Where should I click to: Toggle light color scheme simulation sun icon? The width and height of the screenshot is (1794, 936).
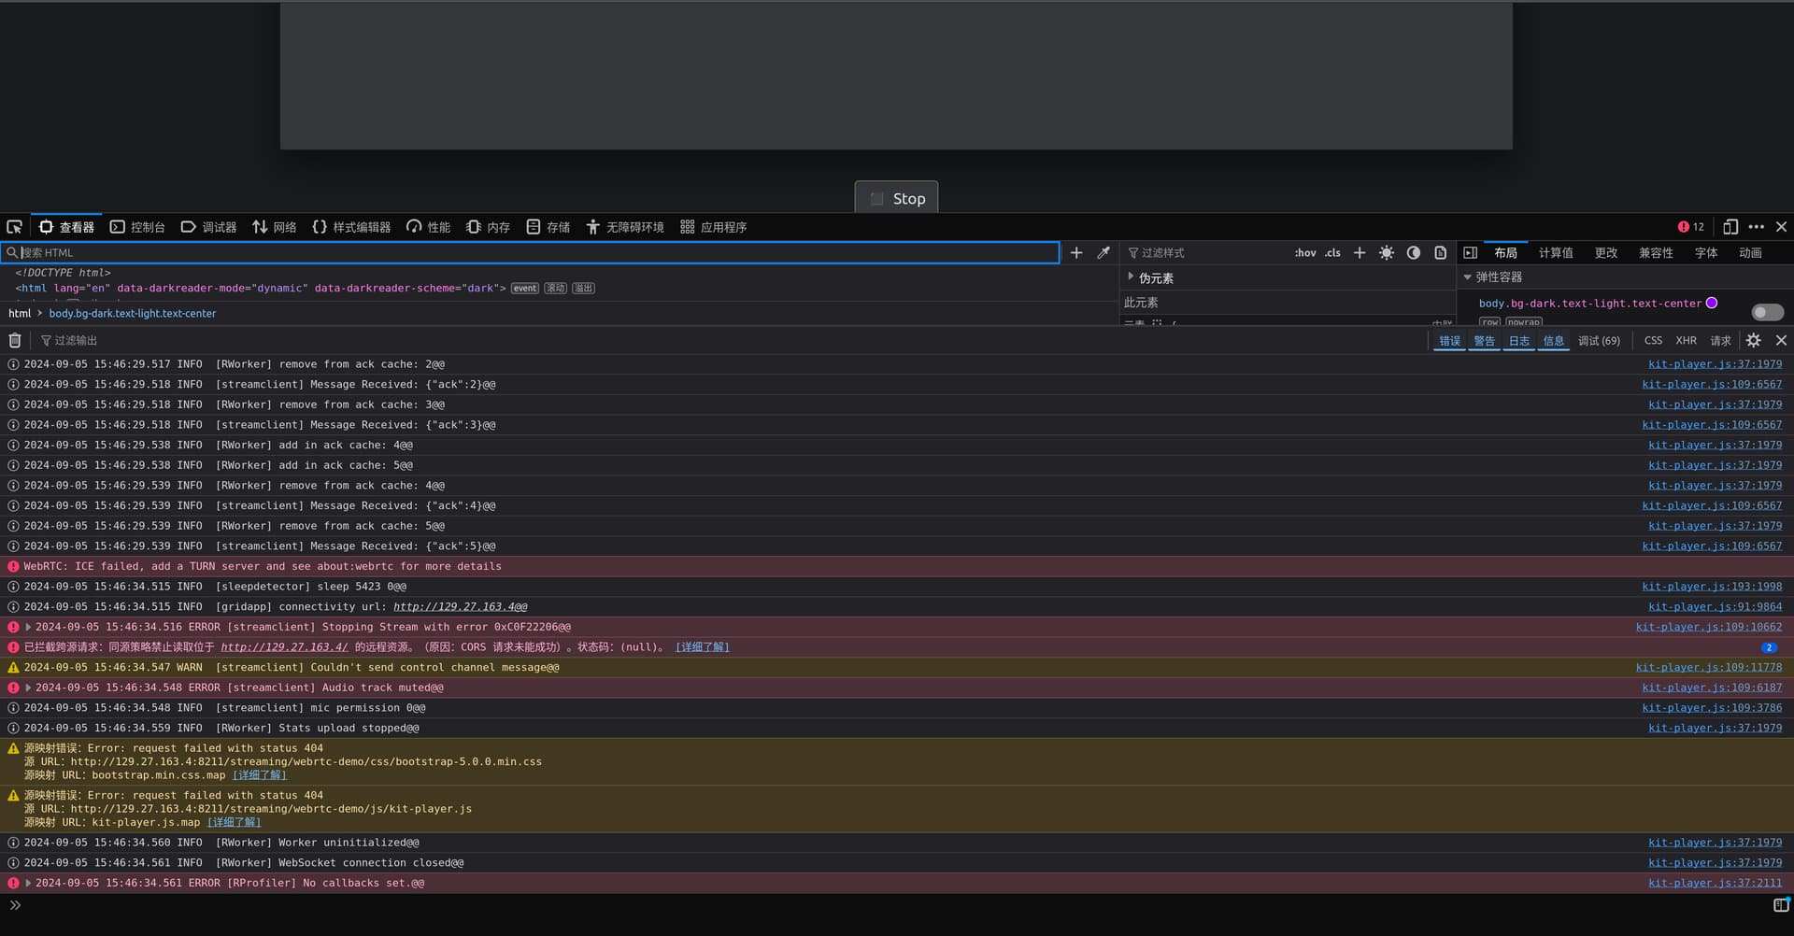pyautogui.click(x=1387, y=252)
